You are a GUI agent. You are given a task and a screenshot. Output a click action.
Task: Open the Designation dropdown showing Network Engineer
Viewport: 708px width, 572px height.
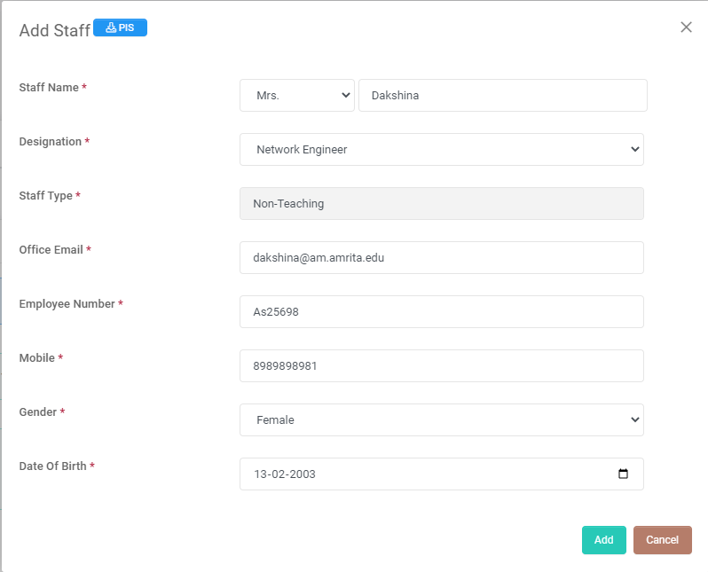pyautogui.click(x=441, y=150)
